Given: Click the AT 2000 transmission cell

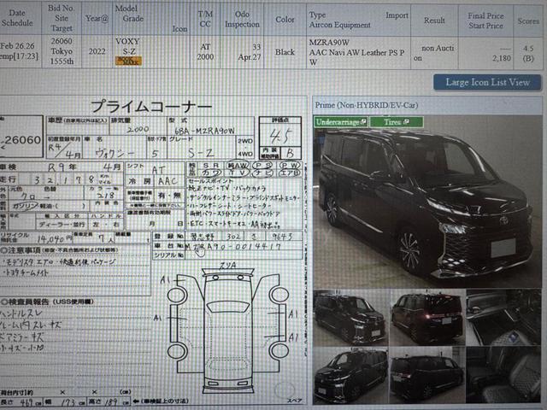Looking at the screenshot, I should click(205, 51).
